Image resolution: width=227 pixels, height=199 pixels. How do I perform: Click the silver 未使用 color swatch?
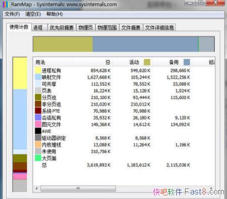pyautogui.click(x=38, y=151)
